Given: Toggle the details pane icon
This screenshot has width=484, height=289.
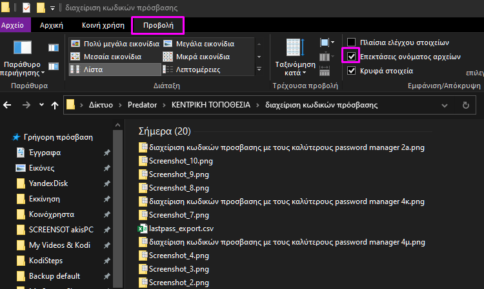Looking at the screenshot, I should [54, 66].
